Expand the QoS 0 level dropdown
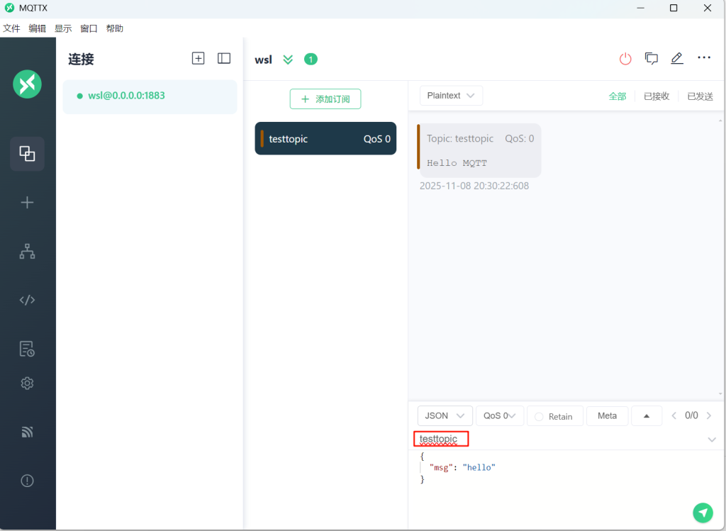Screen dimensions: 726x531 pyautogui.click(x=500, y=416)
